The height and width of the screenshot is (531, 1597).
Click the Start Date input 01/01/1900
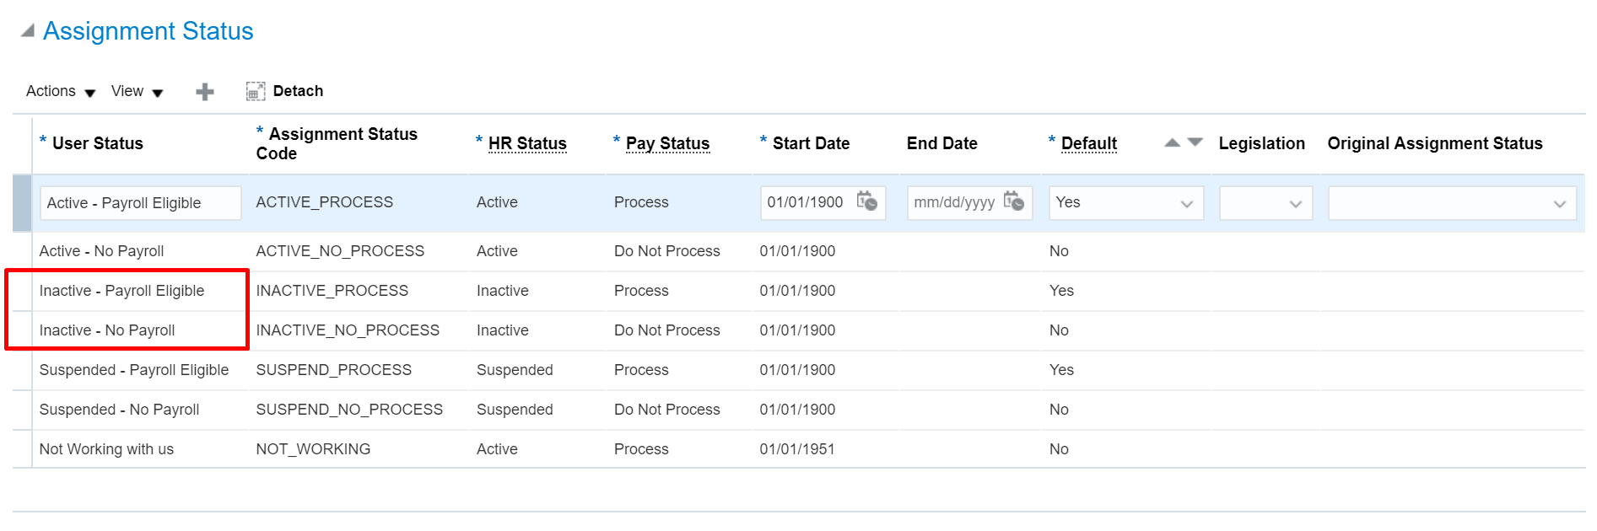point(807,203)
